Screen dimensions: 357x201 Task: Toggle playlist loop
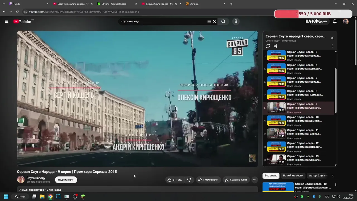point(268,46)
